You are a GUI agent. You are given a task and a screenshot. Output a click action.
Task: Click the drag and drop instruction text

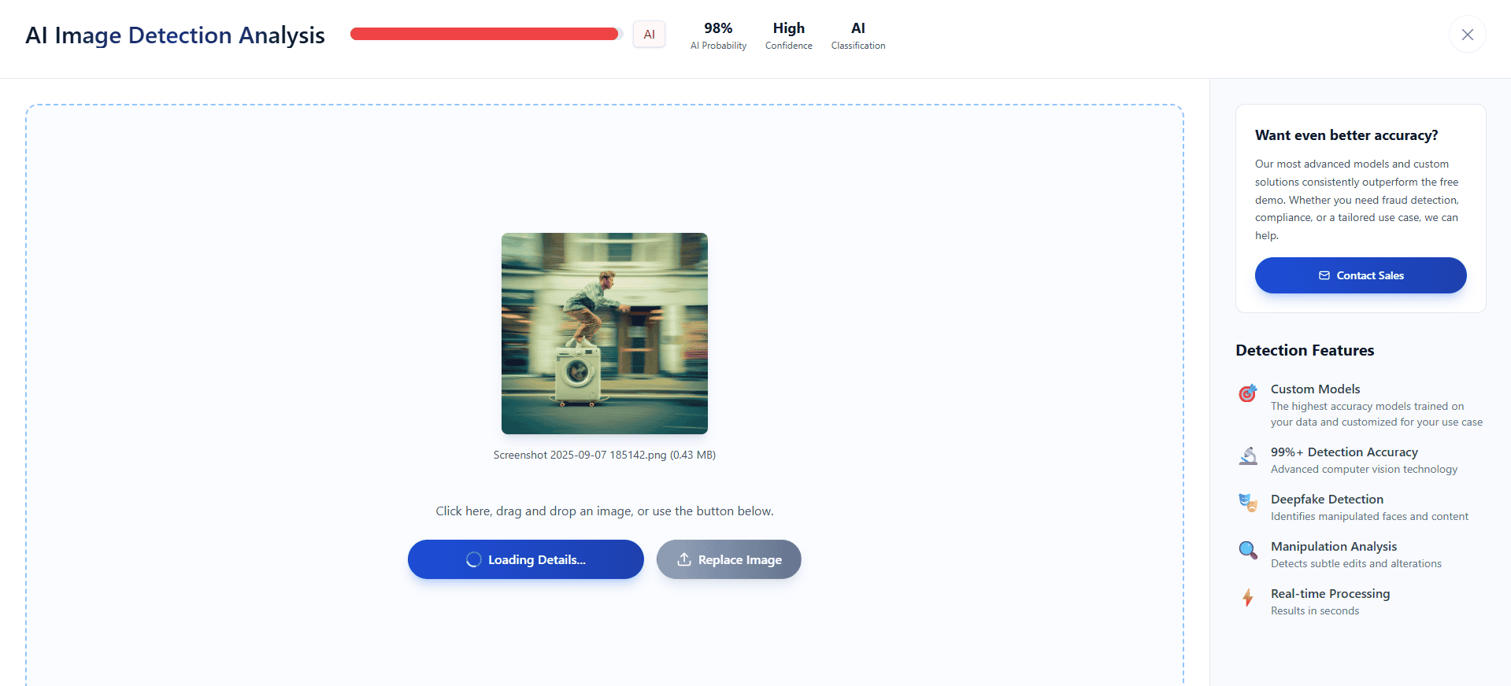pos(605,511)
